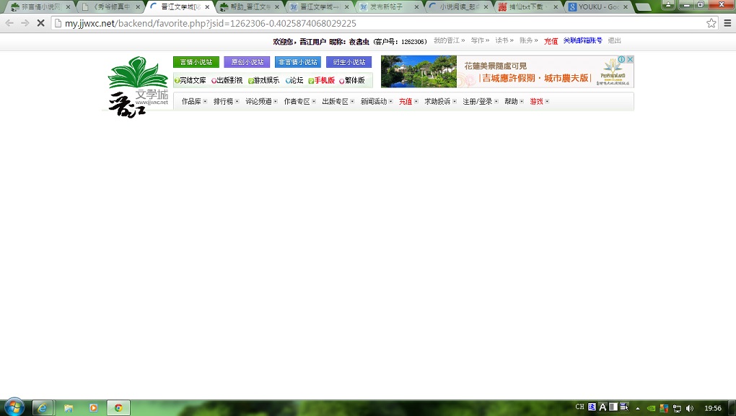Close the ad using the AdChoices X icon
736x416 pixels.
(x=630, y=59)
